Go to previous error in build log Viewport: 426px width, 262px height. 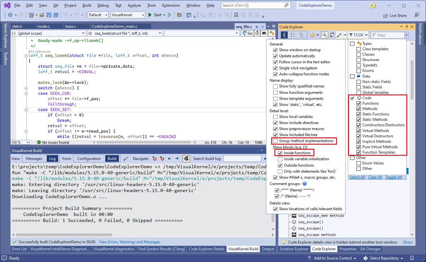click(x=155, y=158)
